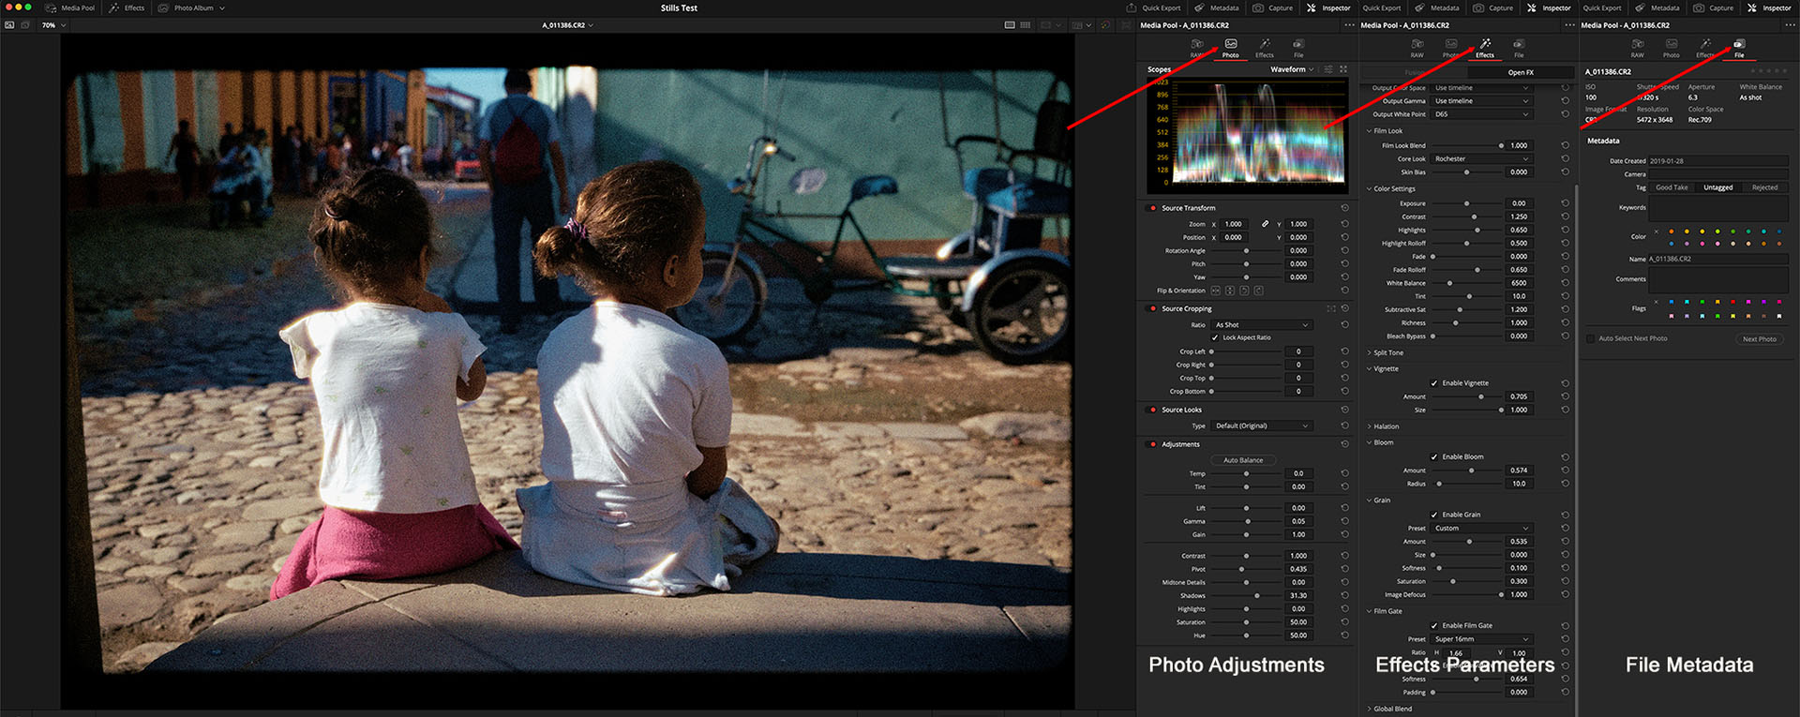Reset the Rotation Angle value

pos(1344,250)
